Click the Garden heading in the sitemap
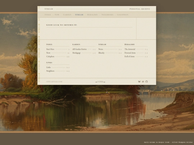This screenshot has width=194, height=145. tap(76, 44)
